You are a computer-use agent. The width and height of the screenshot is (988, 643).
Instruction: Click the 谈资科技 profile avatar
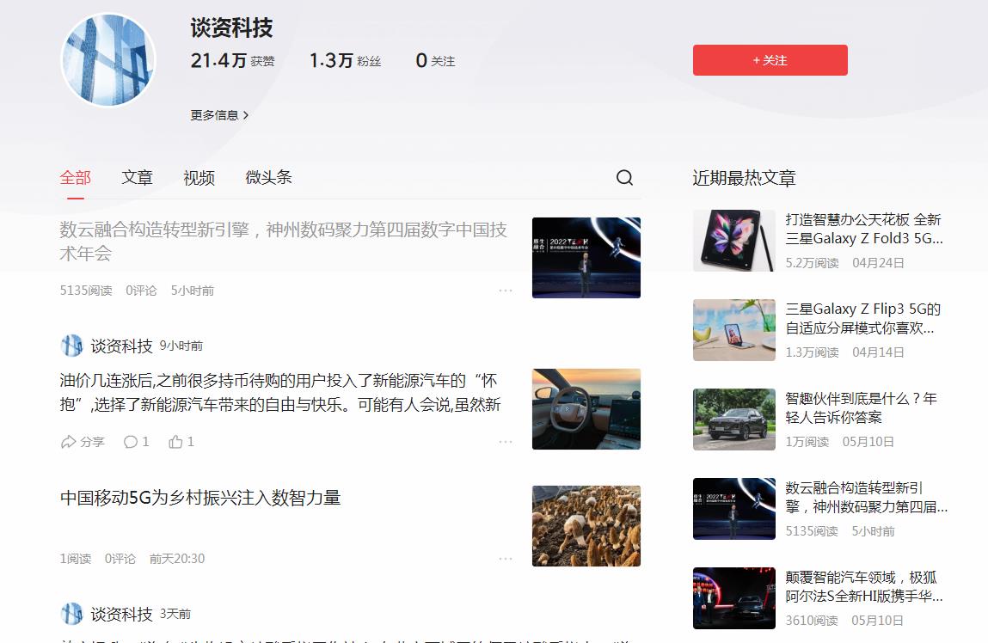(x=107, y=60)
